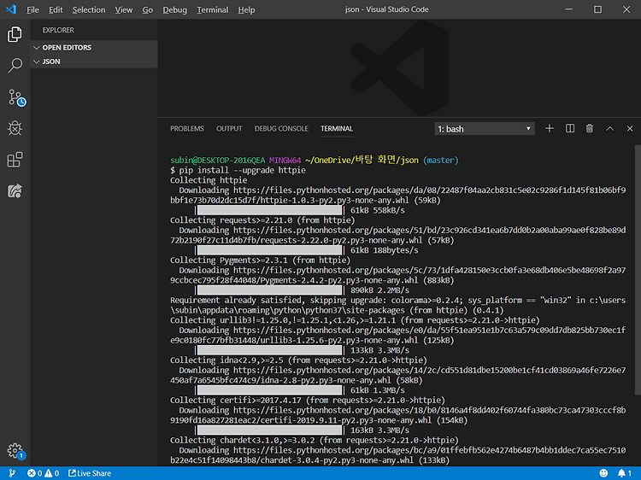Split the terminal pane
Screen dimensions: 641x480
point(570,129)
